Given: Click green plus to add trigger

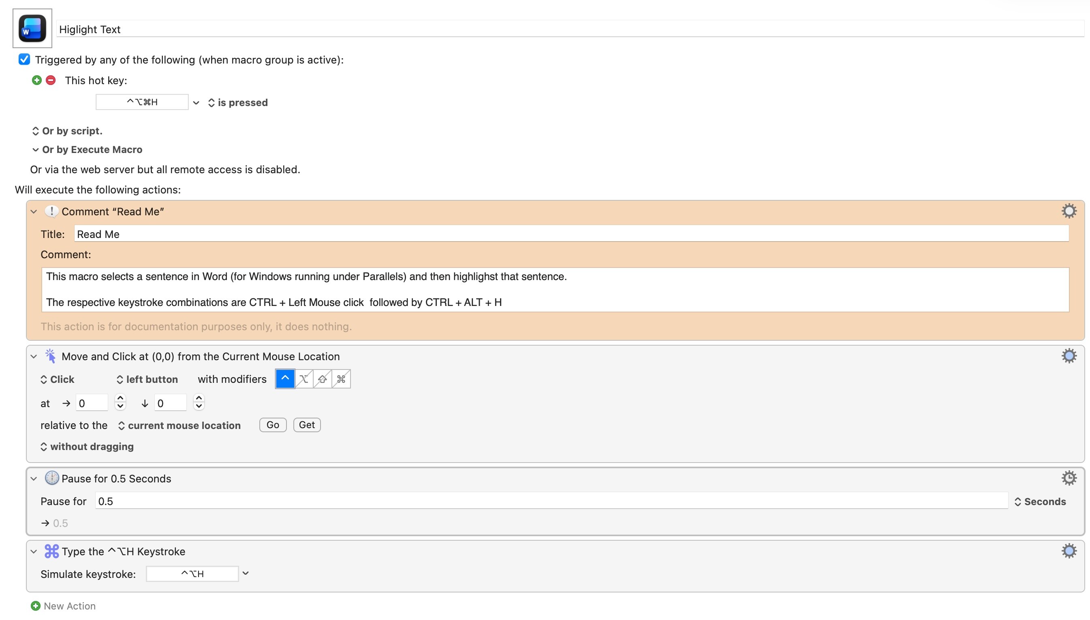Looking at the screenshot, I should click(36, 80).
